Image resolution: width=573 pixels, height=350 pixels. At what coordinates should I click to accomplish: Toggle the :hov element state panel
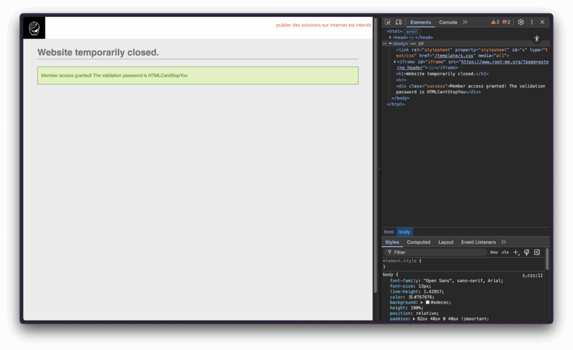tap(494, 252)
